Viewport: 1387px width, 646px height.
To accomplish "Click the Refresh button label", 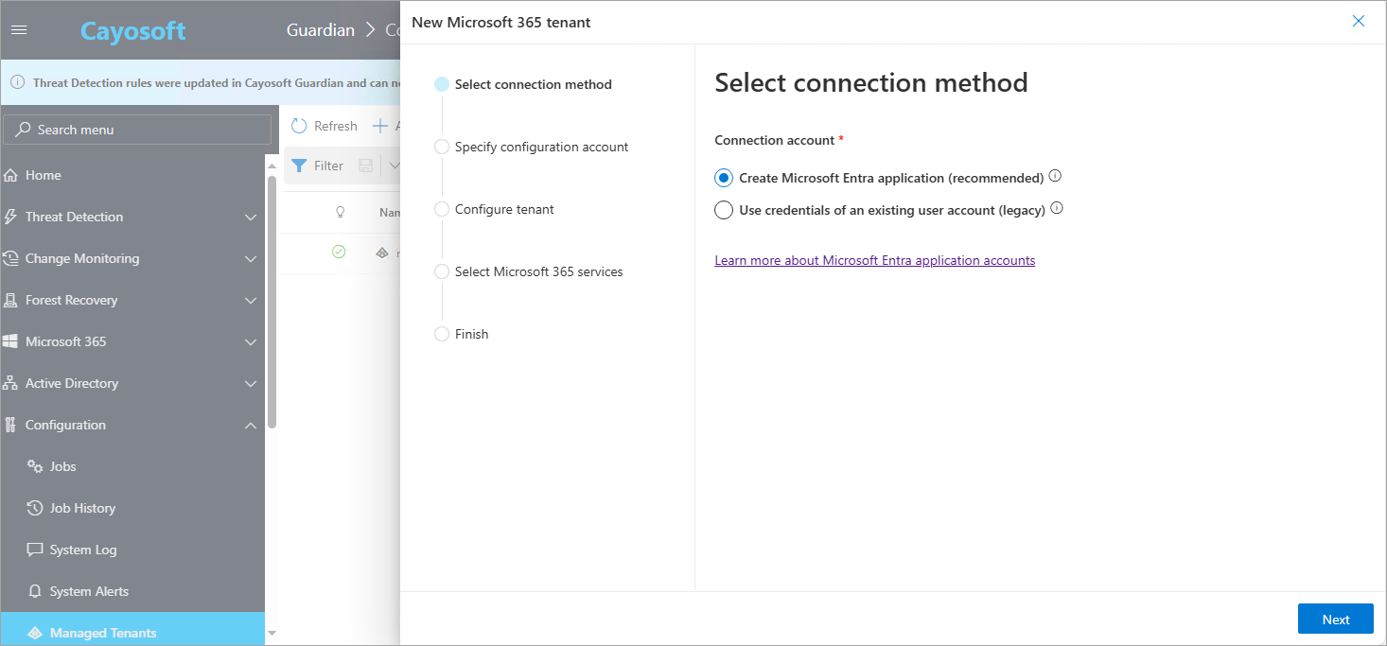I will coord(336,126).
